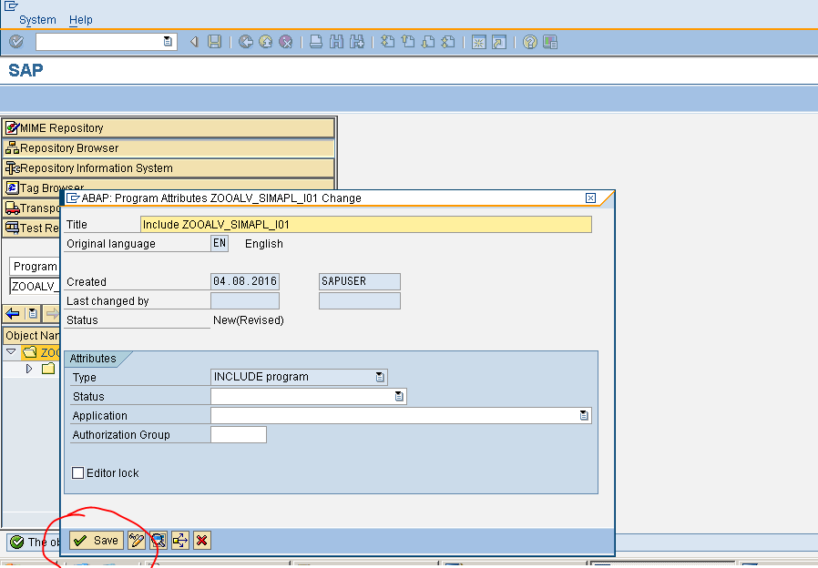Click the Generate Shortcut icon
This screenshot has width=818, height=568.
click(499, 42)
